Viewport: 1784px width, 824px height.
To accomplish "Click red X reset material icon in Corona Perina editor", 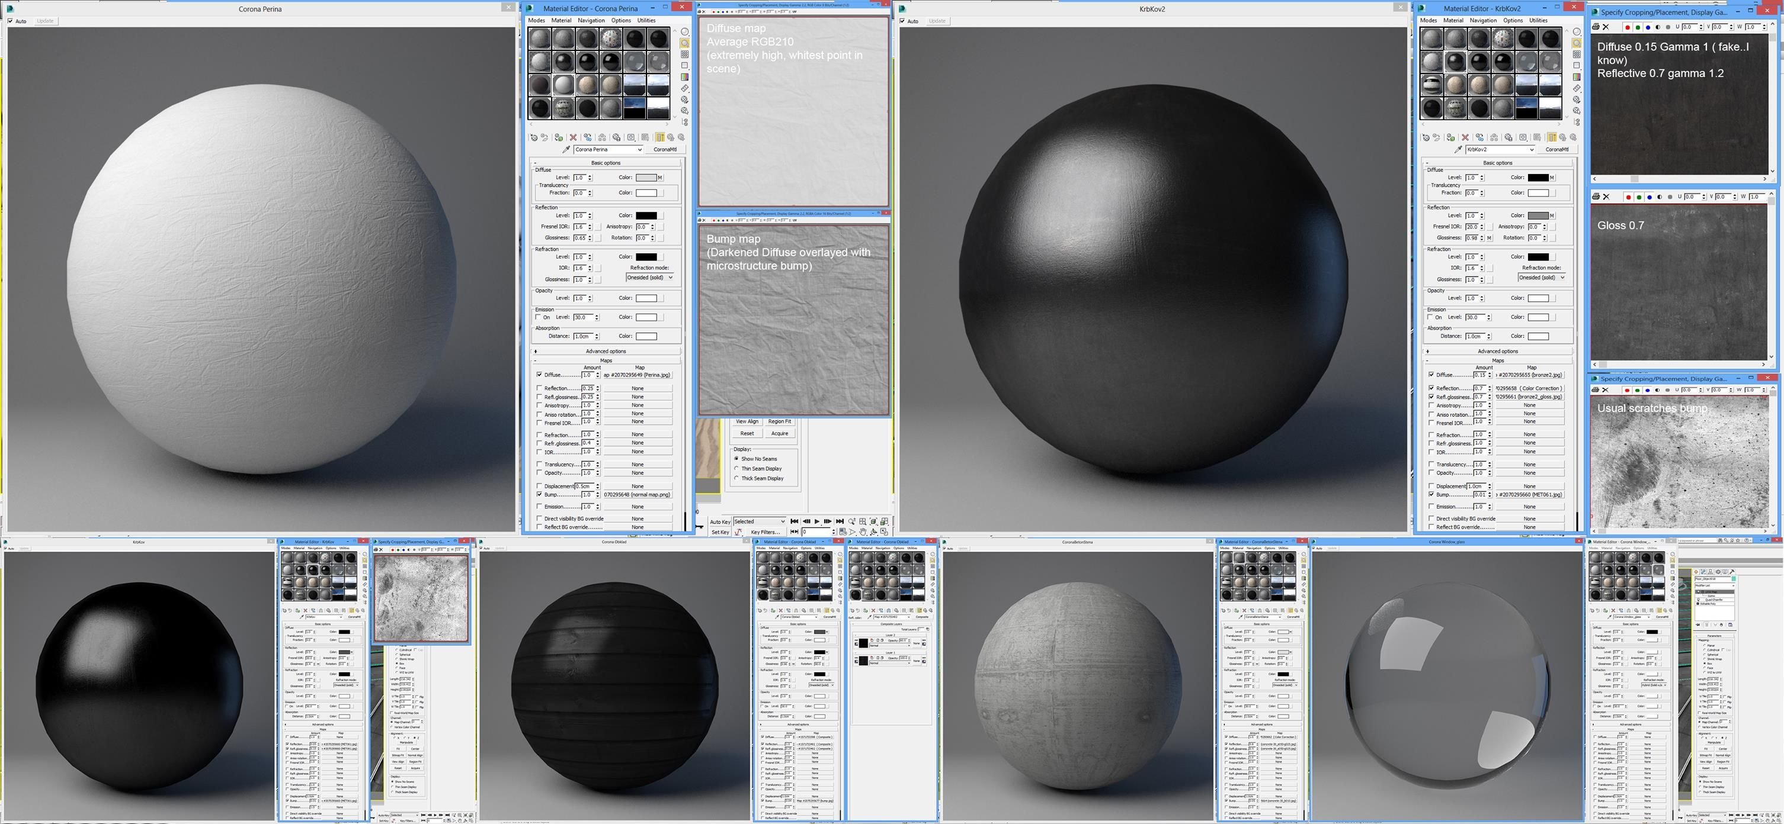I will [x=574, y=137].
